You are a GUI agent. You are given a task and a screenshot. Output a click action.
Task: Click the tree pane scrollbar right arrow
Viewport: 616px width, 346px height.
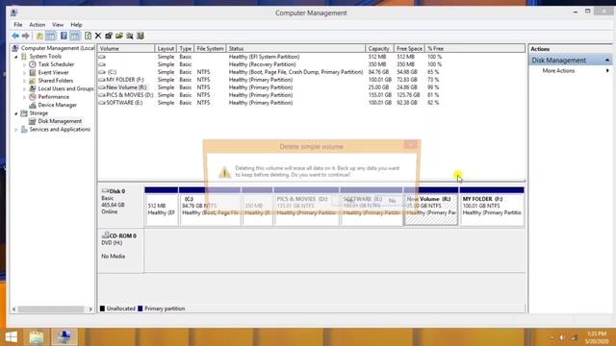(x=90, y=309)
